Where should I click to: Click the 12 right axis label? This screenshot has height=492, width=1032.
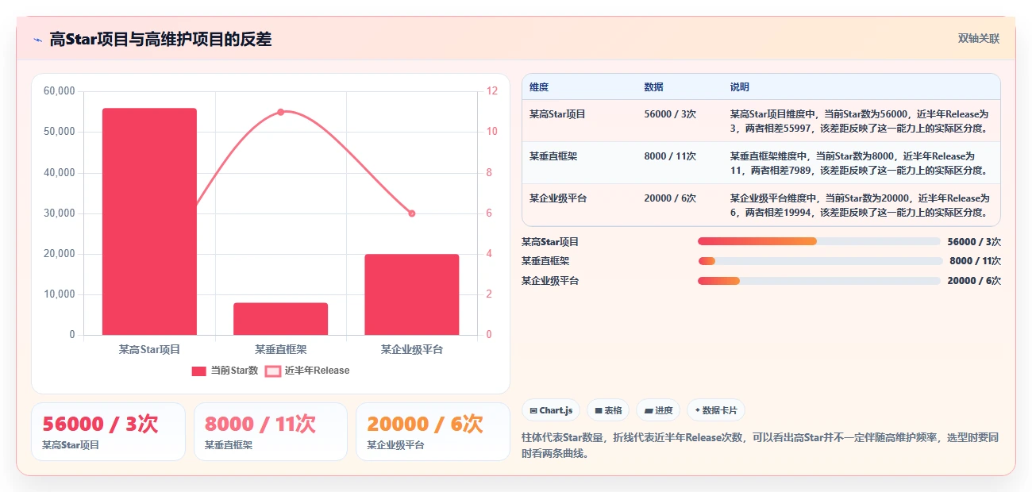click(492, 91)
